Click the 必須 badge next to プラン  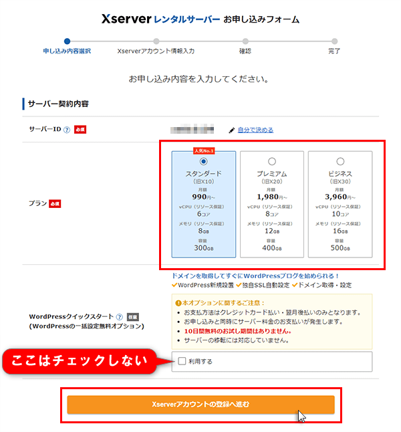[55, 204]
